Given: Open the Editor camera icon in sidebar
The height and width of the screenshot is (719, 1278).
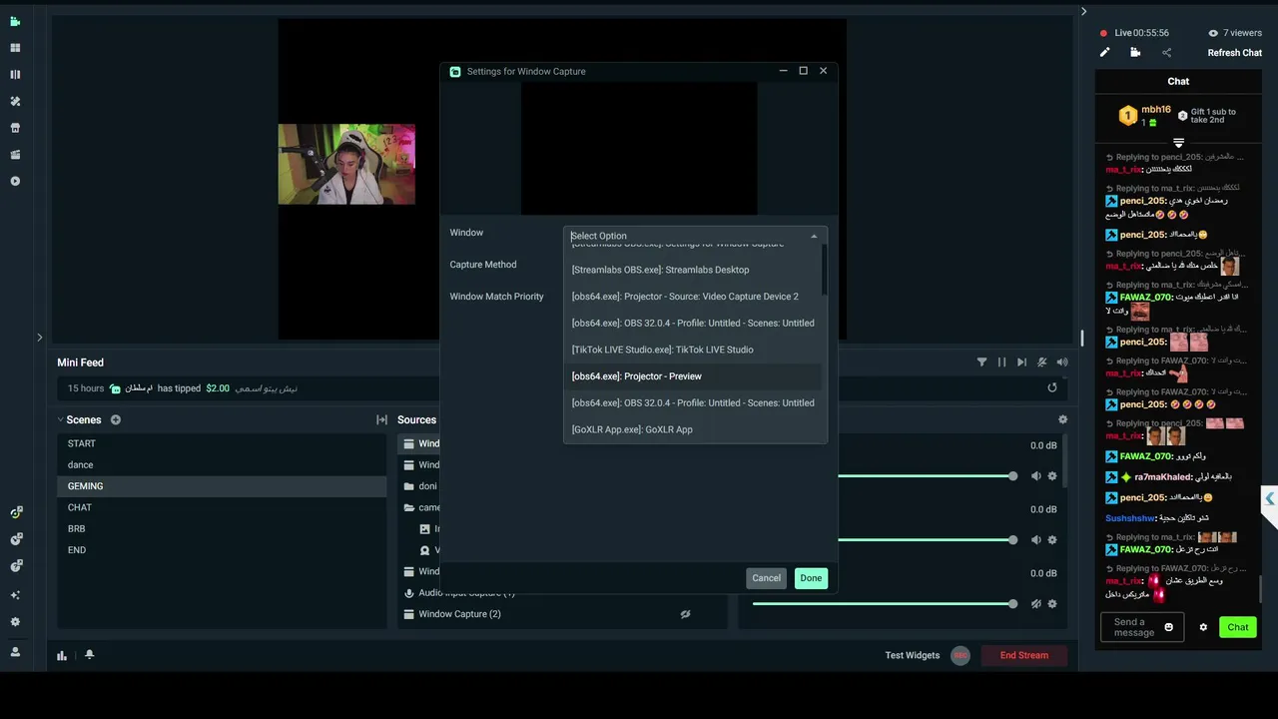Looking at the screenshot, I should coord(15,21).
